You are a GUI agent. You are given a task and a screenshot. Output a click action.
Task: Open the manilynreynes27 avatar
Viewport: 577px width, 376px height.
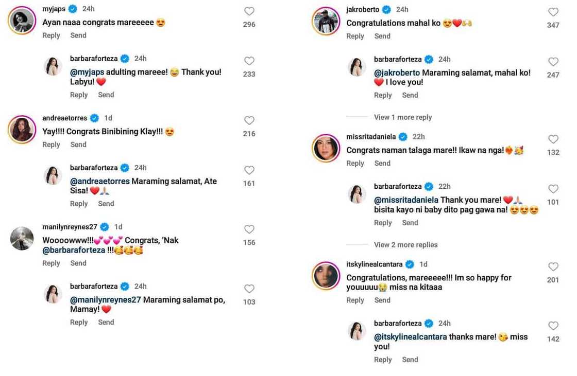coord(22,238)
